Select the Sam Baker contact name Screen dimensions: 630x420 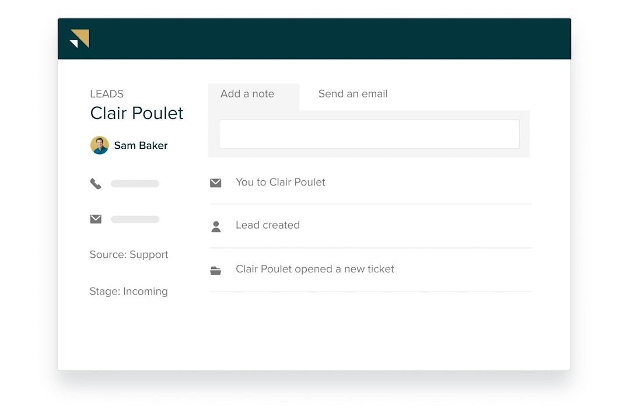point(140,145)
